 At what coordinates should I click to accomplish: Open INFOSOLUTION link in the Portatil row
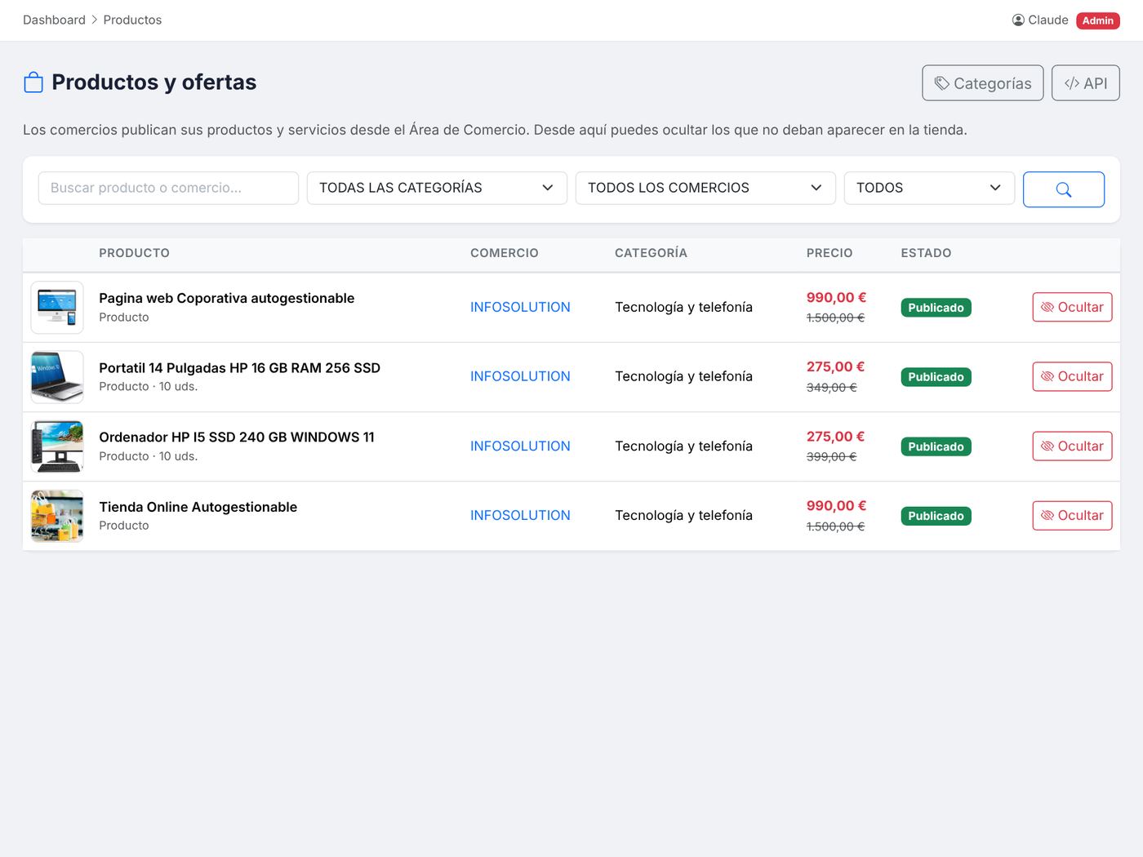(x=520, y=376)
